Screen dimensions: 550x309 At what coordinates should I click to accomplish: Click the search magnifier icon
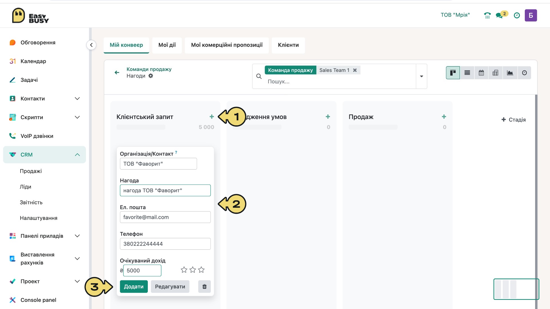click(x=259, y=76)
